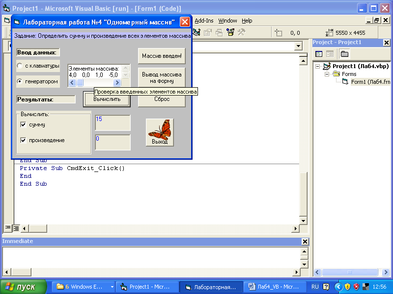The width and height of the screenshot is (393, 294).
Task: Click the help question-mark tray icon
Action: 326,287
